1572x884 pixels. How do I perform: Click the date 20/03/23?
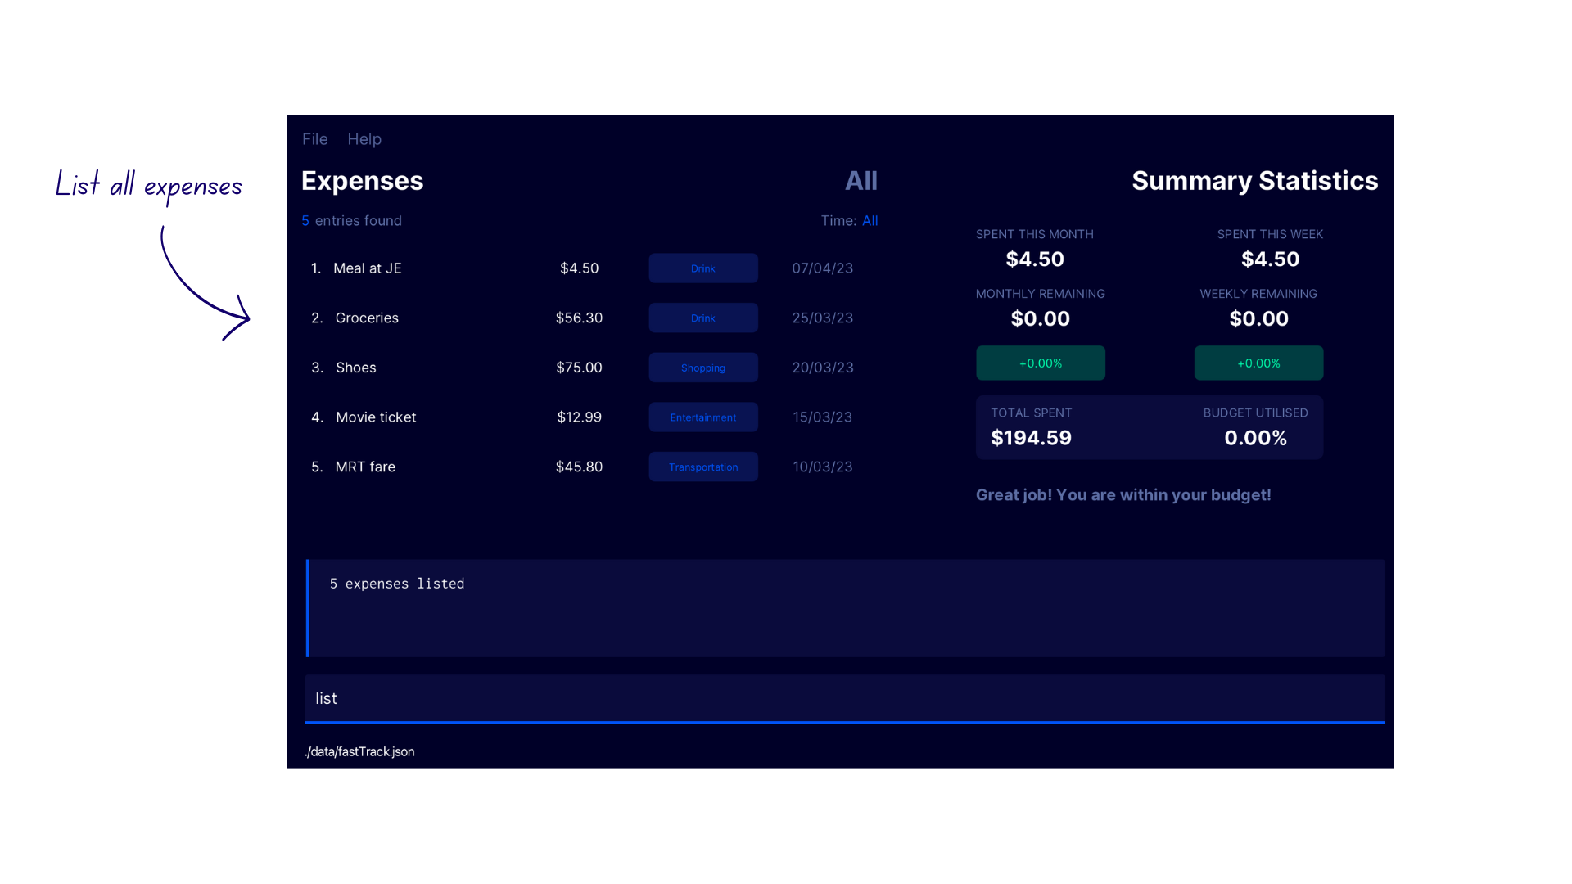[x=823, y=368]
